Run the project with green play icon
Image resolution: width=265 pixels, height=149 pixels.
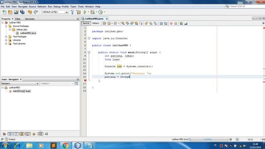click(85, 12)
